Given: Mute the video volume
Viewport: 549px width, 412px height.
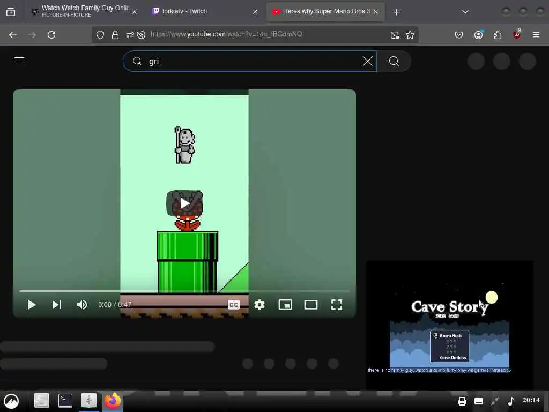Looking at the screenshot, I should pos(82,305).
